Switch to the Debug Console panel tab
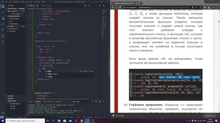220x123 pixels. point(48,101)
